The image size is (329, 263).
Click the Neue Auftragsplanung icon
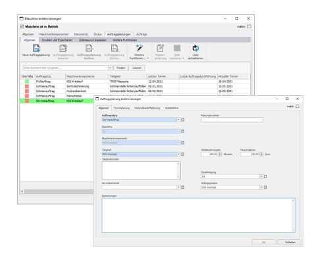coord(36,48)
